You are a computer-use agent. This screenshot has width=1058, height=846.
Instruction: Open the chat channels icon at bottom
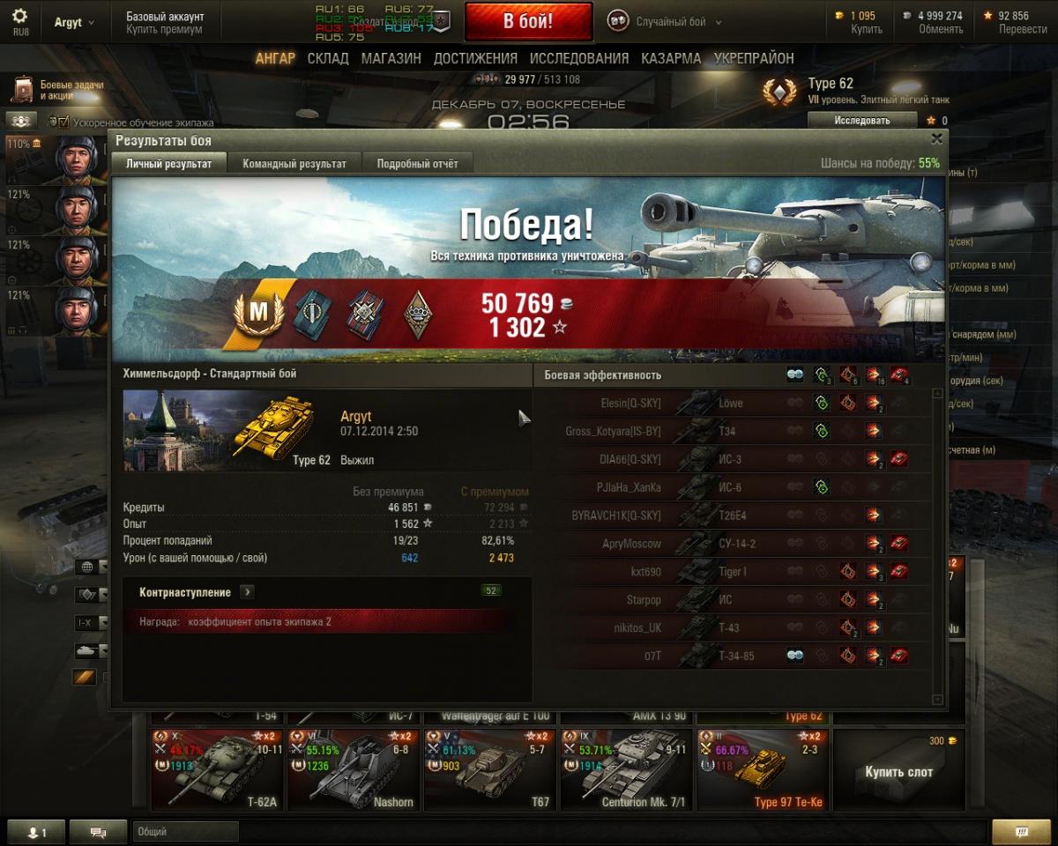click(x=98, y=831)
